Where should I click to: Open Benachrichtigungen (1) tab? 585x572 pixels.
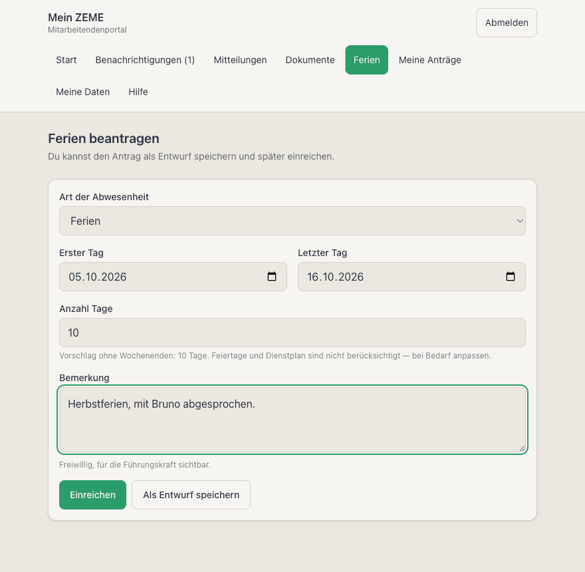coord(145,60)
